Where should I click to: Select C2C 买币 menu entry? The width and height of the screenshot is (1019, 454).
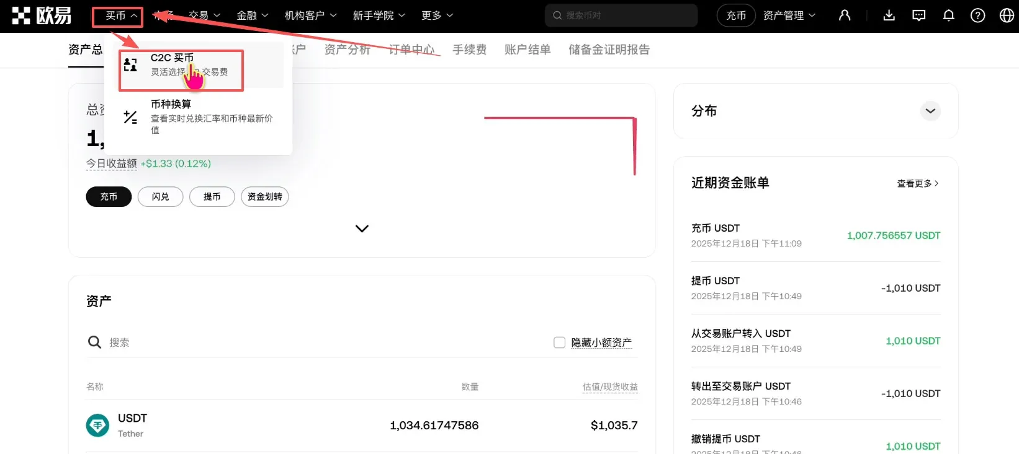tap(198, 65)
